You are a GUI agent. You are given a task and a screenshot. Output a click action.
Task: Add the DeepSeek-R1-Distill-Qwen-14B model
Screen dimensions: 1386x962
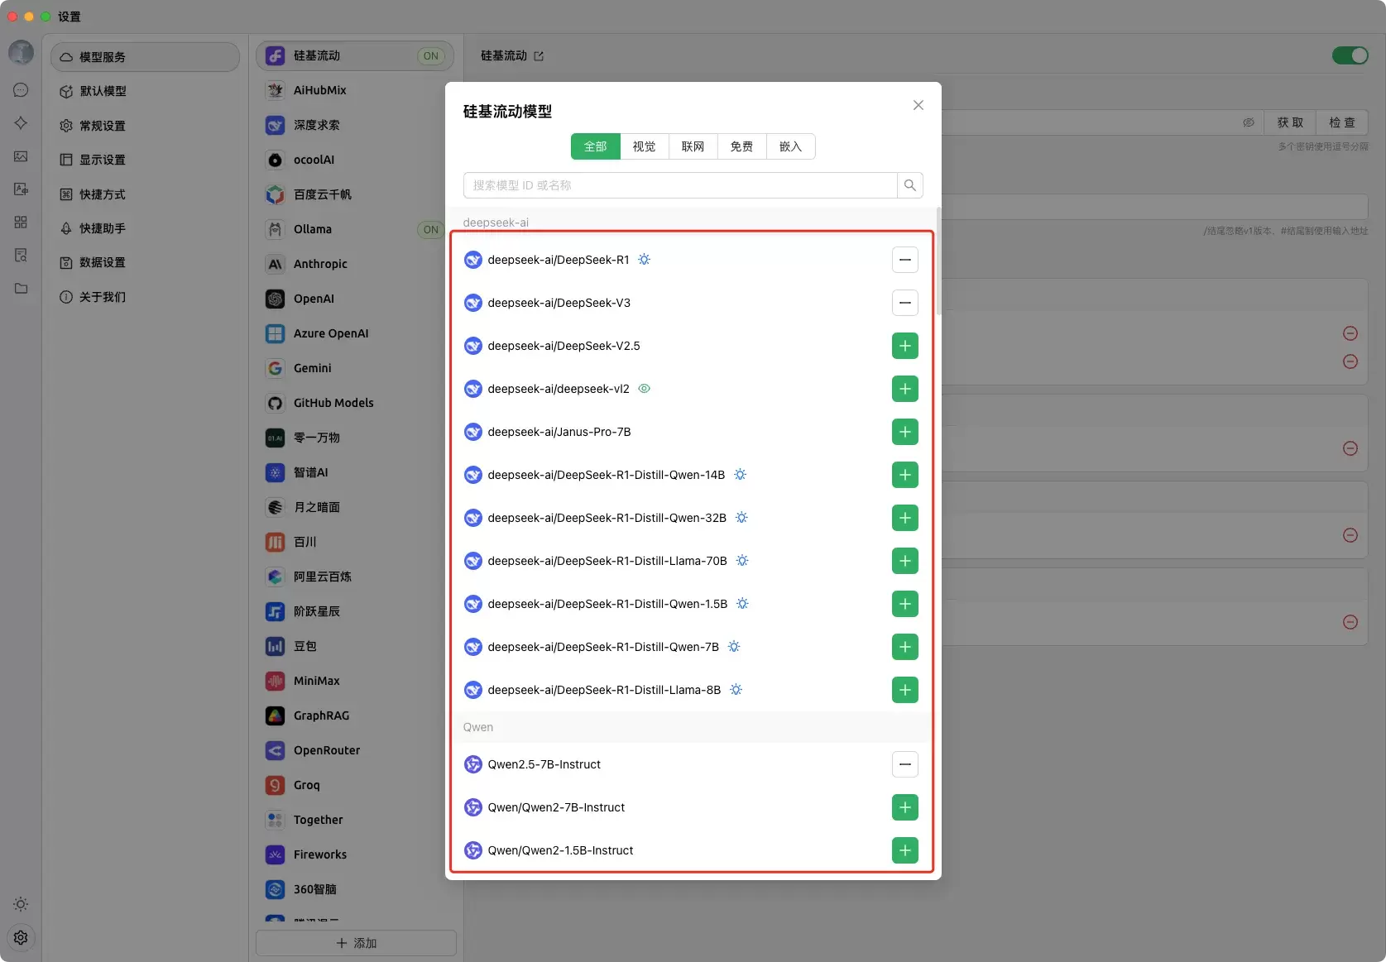(905, 475)
